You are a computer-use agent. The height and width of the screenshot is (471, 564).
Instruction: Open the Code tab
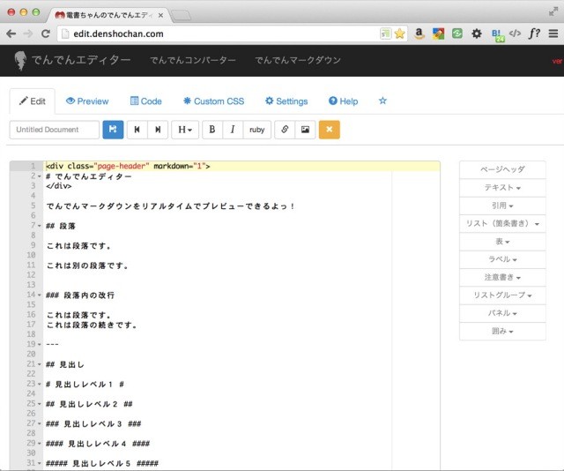tap(145, 101)
